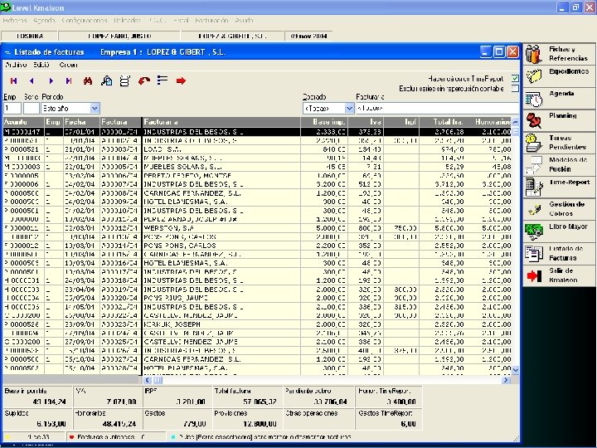Sort by the Total fra. column header
Viewport: 597px width, 448px height.
pyautogui.click(x=442, y=122)
